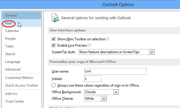Viewport: 180px width, 108px height.
Task: Click the 'ScreenTip style:' label
Action: coord(64,52)
